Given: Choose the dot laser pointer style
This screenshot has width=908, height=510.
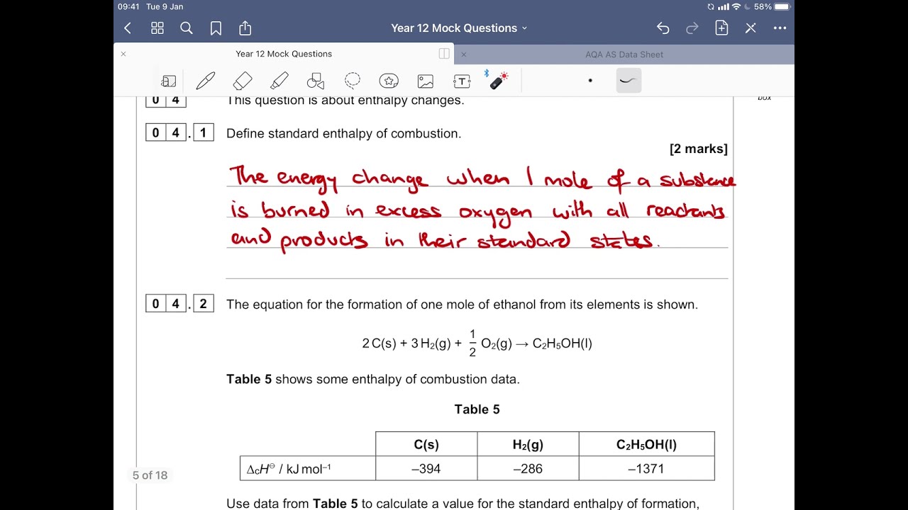Looking at the screenshot, I should pyautogui.click(x=590, y=81).
